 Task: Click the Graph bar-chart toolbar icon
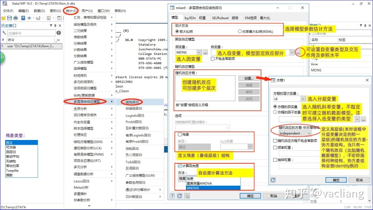click(38, 18)
